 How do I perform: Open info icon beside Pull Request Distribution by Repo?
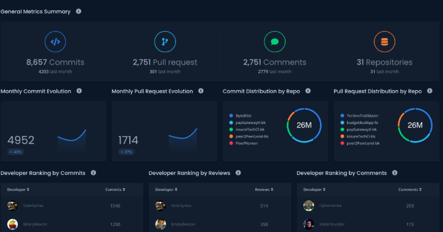tap(429, 91)
